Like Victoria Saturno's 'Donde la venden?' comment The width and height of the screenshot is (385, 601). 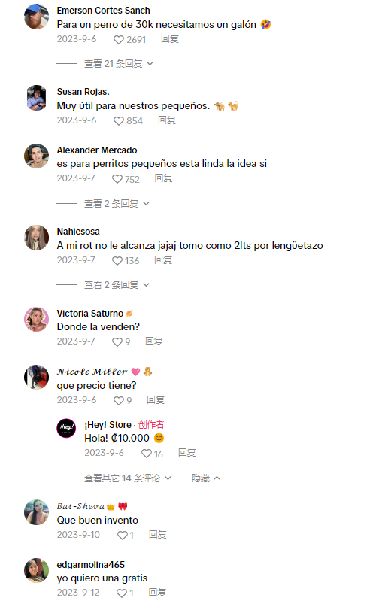pos(117,342)
